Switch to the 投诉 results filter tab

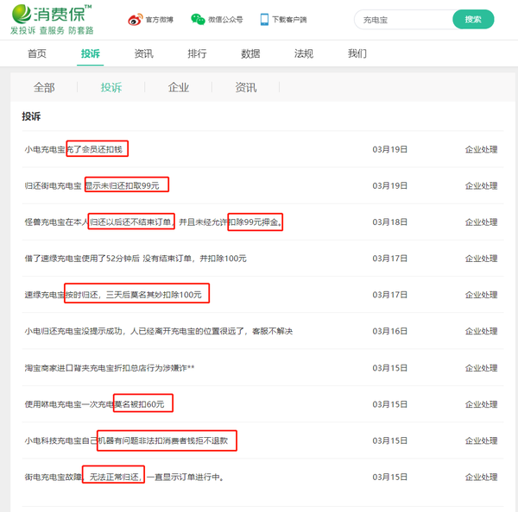(x=111, y=87)
